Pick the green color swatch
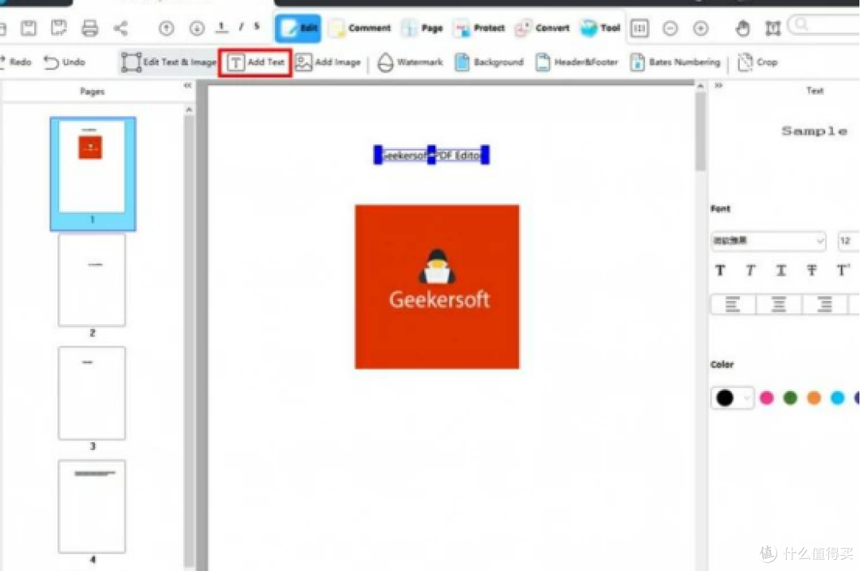This screenshot has width=861, height=571. [790, 397]
